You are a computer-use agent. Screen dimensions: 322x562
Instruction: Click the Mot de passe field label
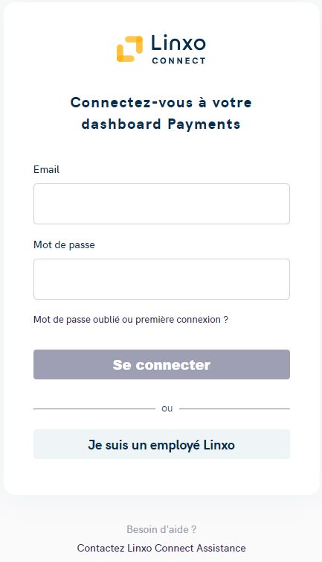pyautogui.click(x=64, y=244)
